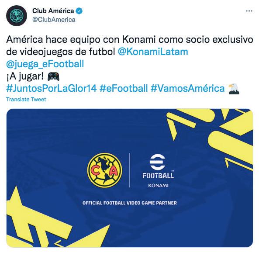Click Translate Tweet
The image size is (259, 256).
click(x=26, y=99)
